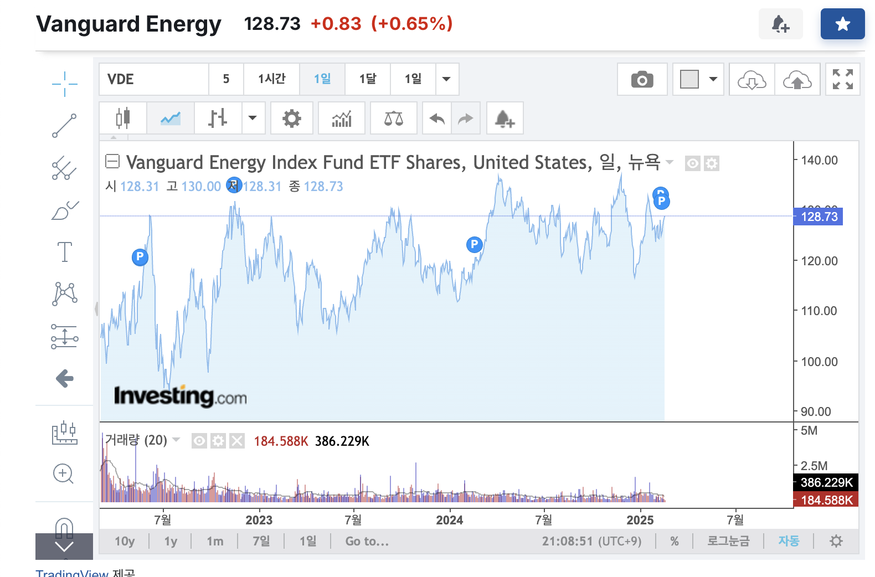Switch to bar chart style
Screen dimensions: 875x577
tap(218, 118)
